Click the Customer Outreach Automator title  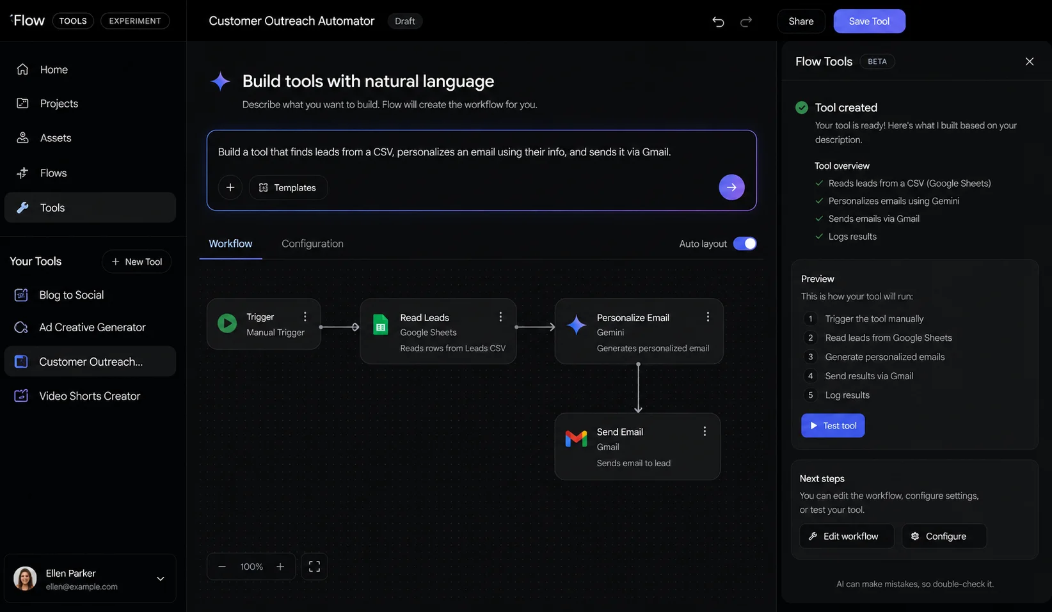click(291, 21)
